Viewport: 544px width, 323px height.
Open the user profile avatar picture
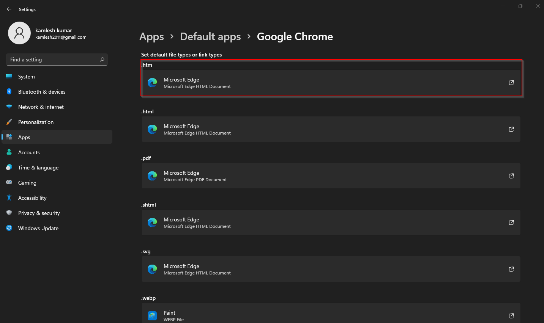19,33
